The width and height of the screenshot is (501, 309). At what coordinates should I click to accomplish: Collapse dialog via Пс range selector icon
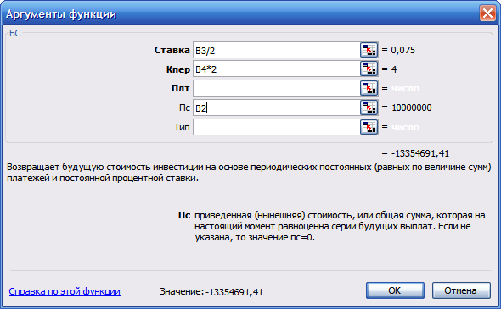369,108
